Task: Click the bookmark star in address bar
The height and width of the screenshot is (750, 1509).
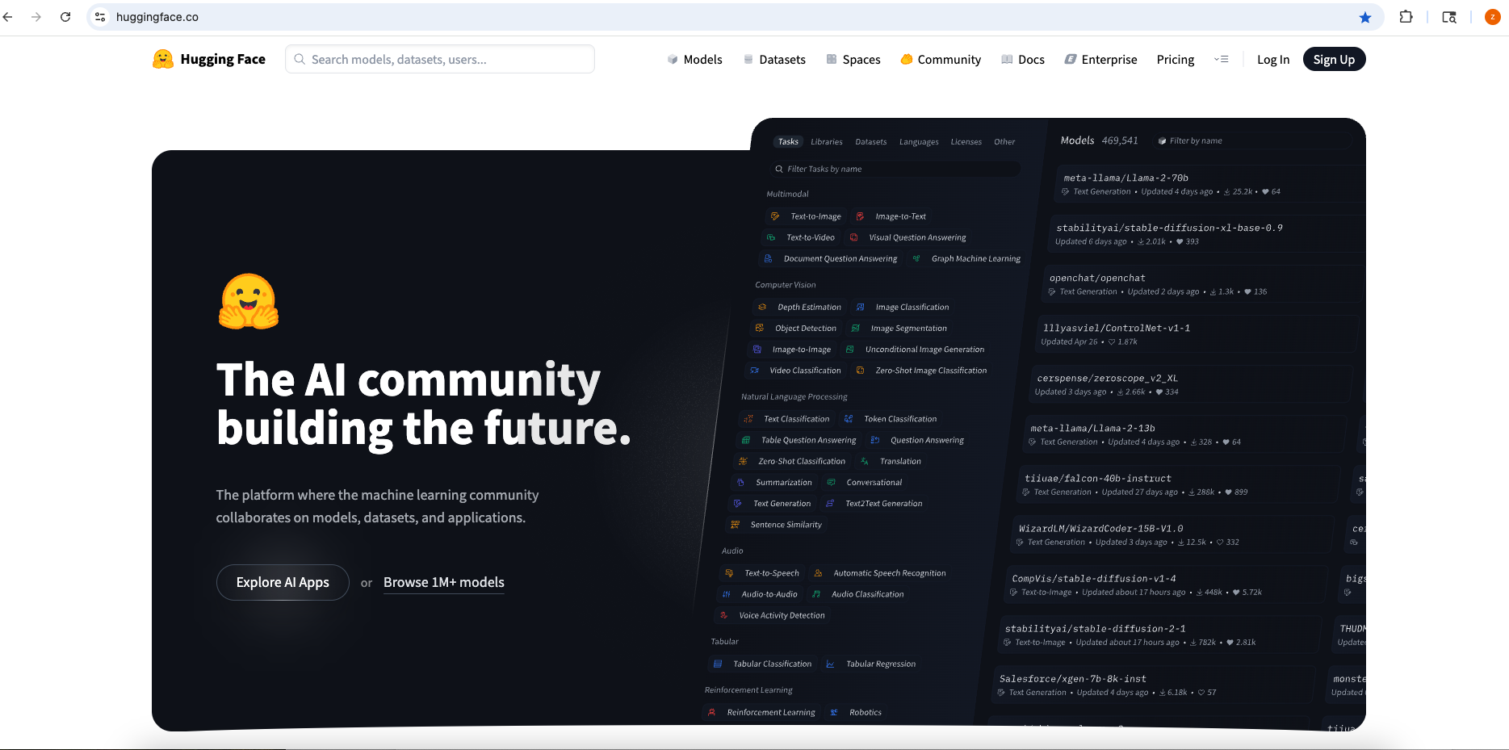Action: [1365, 16]
